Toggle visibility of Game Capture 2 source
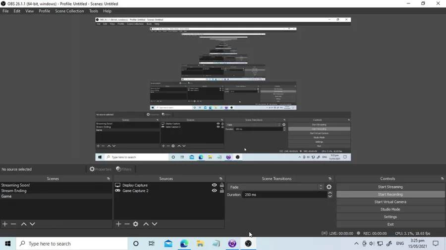 tap(214, 191)
